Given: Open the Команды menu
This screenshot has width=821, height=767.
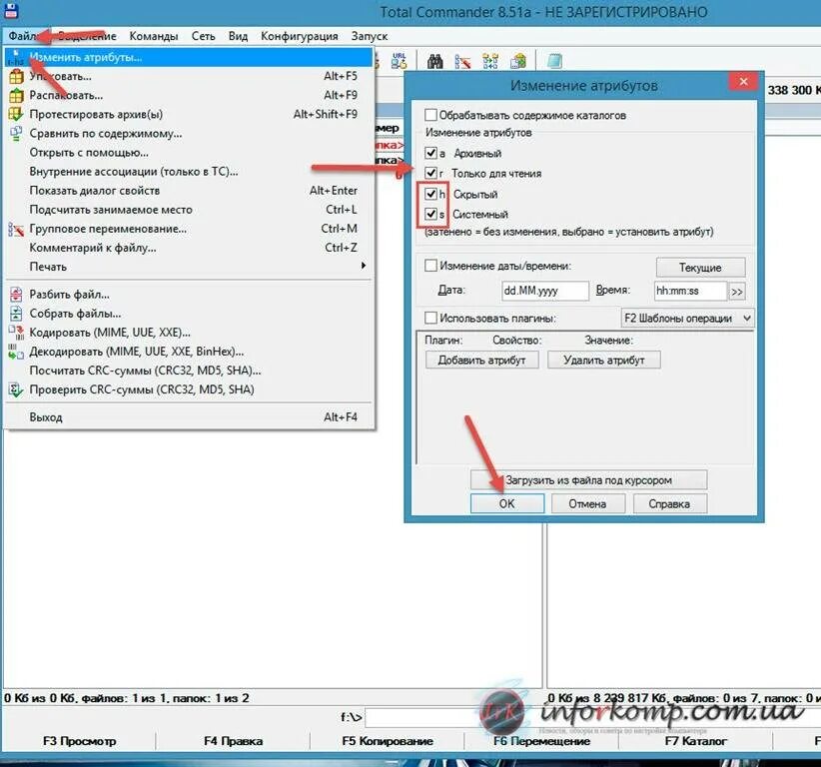Looking at the screenshot, I should coord(154,36).
